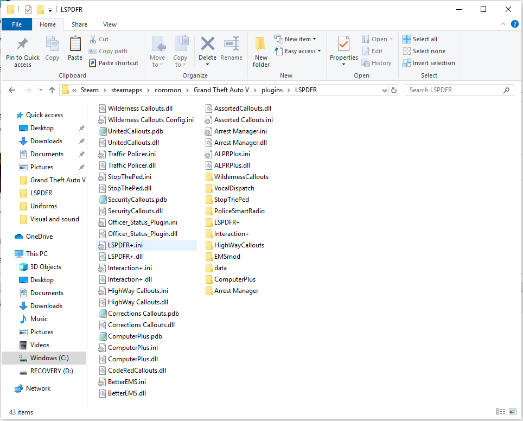Click Copy path in ribbon
The width and height of the screenshot is (523, 421).
pyautogui.click(x=108, y=51)
